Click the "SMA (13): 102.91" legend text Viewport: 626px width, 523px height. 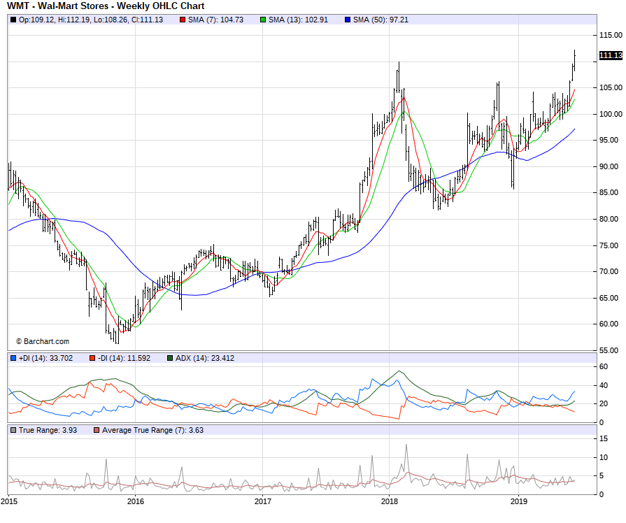[298, 20]
